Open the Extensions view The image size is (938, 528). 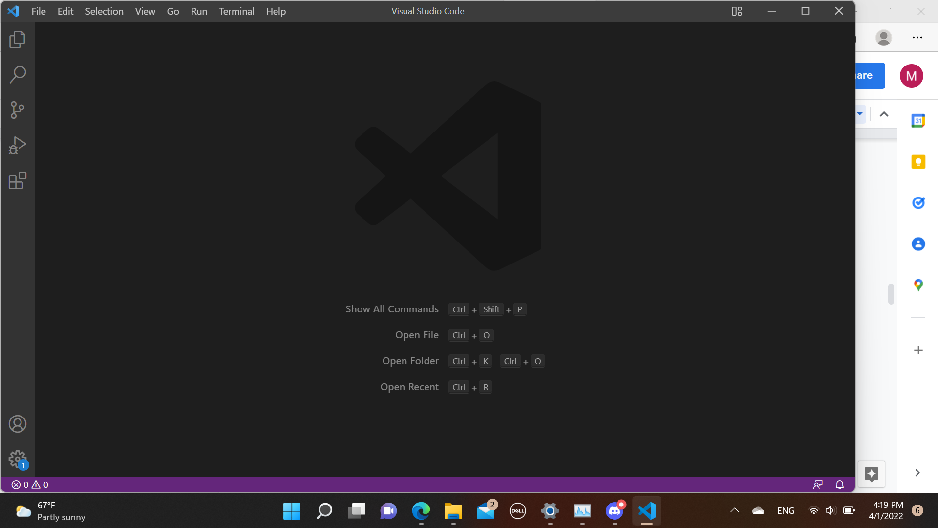tap(18, 180)
